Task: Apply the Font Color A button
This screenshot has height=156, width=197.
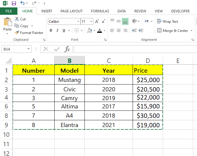Action: [100, 30]
